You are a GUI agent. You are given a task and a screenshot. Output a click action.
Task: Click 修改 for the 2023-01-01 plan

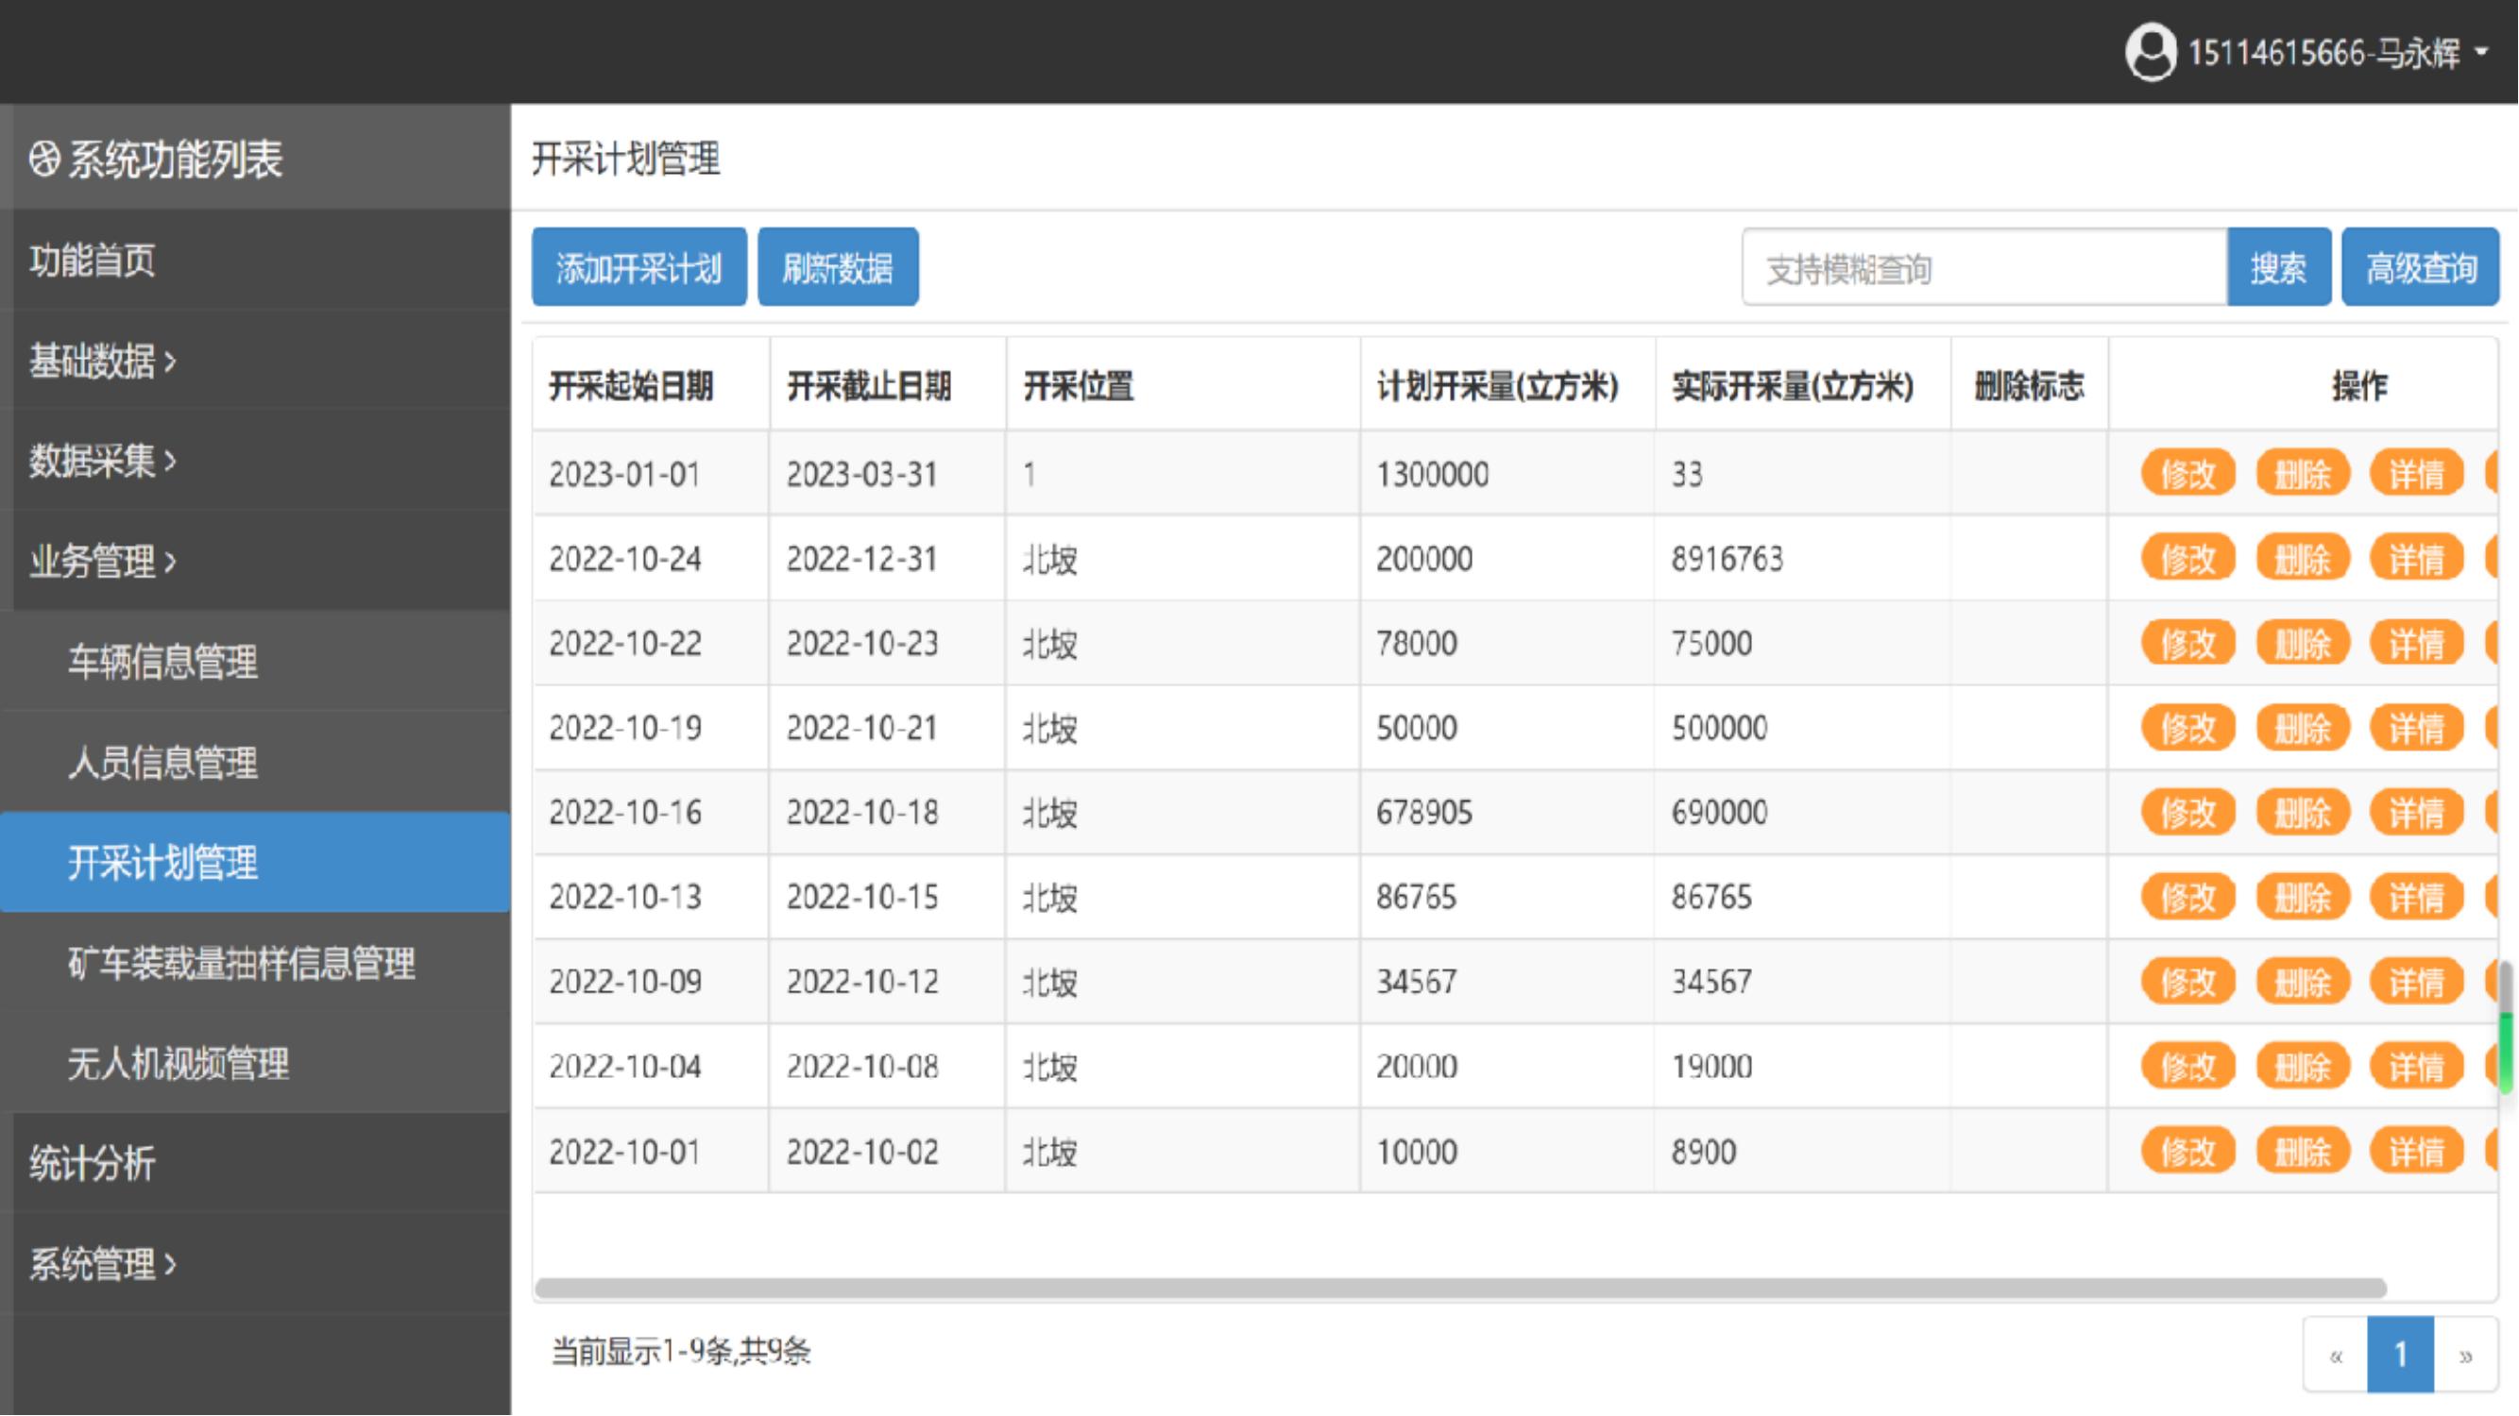click(x=2187, y=475)
